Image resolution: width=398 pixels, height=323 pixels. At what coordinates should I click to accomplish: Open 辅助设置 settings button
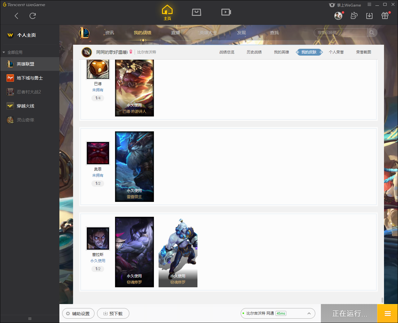78,314
